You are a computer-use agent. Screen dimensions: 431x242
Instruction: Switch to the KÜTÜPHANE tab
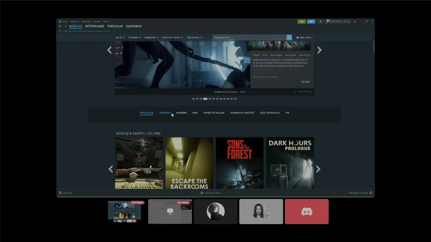pyautogui.click(x=95, y=26)
